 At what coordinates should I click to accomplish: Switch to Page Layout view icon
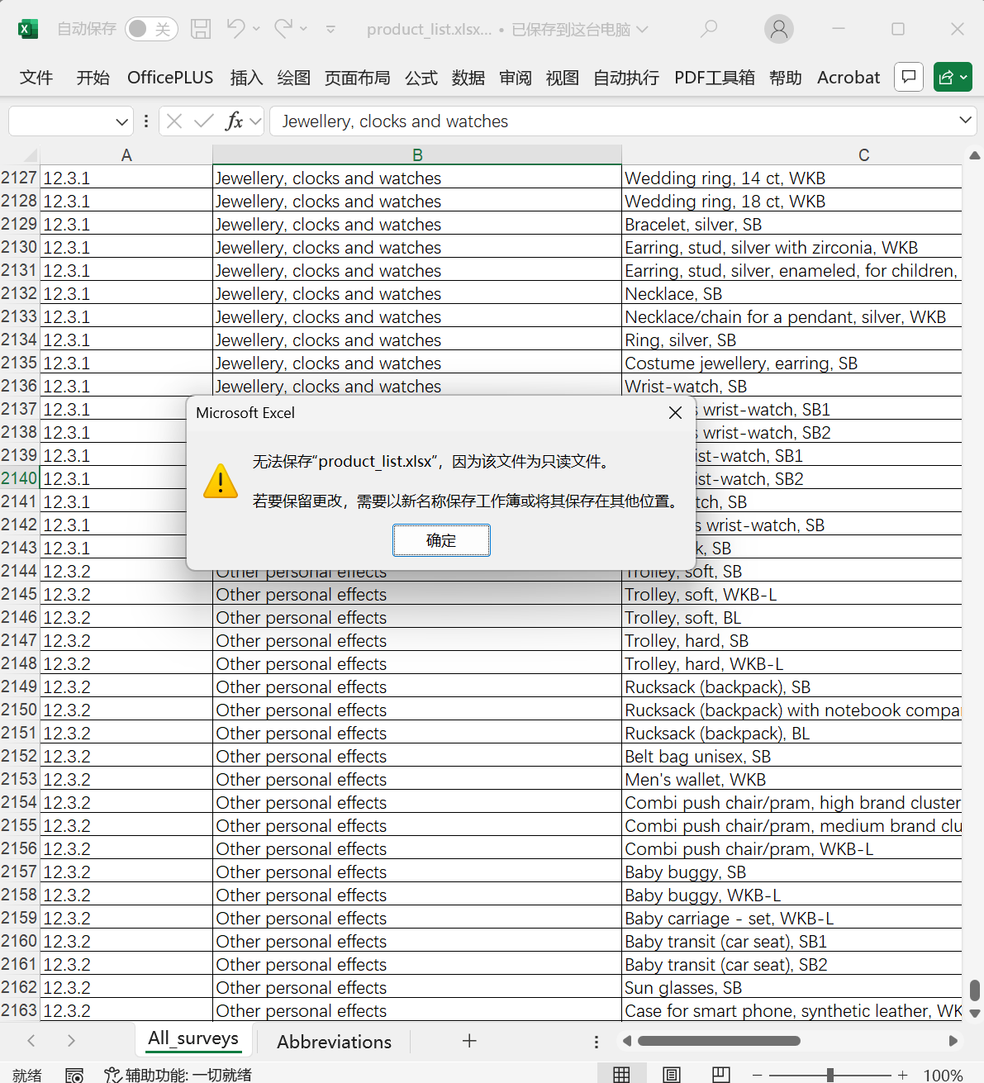pos(672,1074)
